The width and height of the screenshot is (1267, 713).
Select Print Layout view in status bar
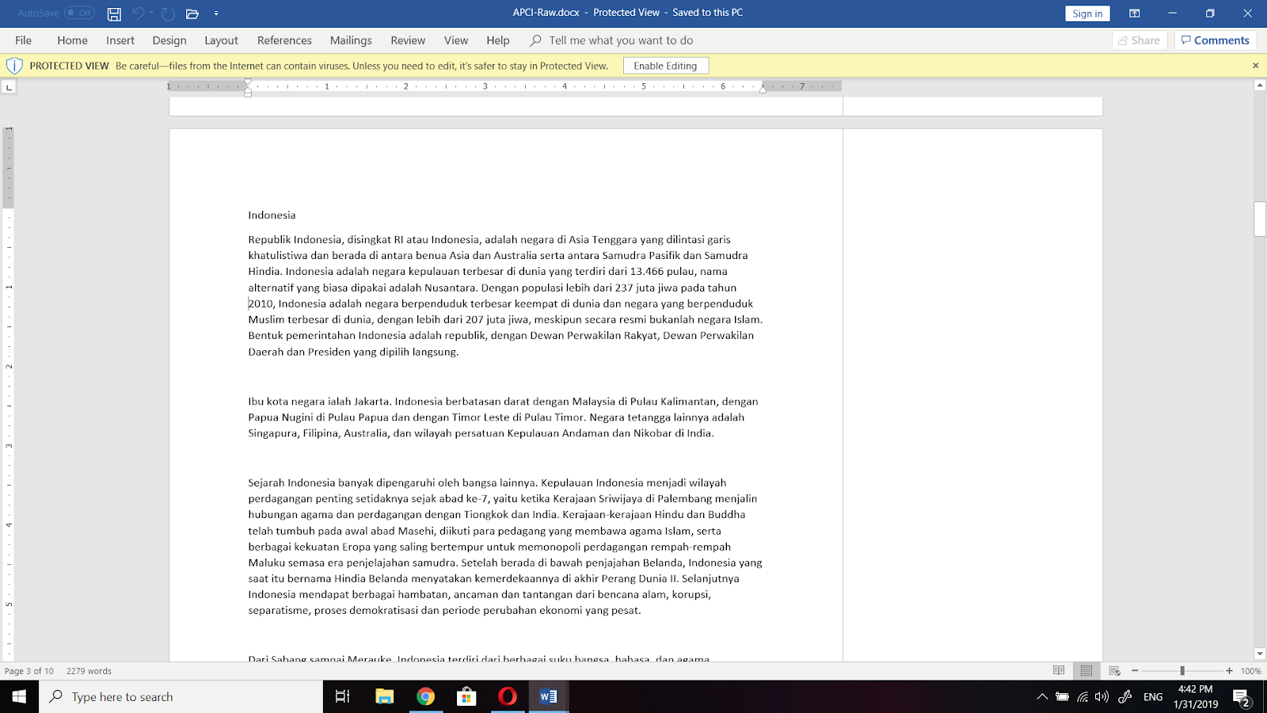coord(1085,670)
